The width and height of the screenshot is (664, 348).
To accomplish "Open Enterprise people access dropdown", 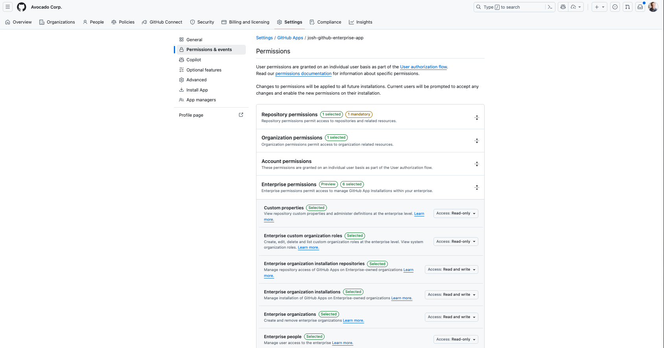I will (456, 339).
